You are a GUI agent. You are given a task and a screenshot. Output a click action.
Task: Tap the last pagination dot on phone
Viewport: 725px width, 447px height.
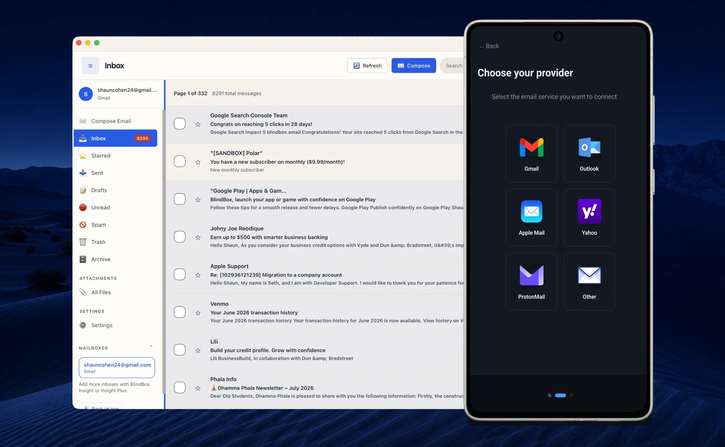click(572, 395)
